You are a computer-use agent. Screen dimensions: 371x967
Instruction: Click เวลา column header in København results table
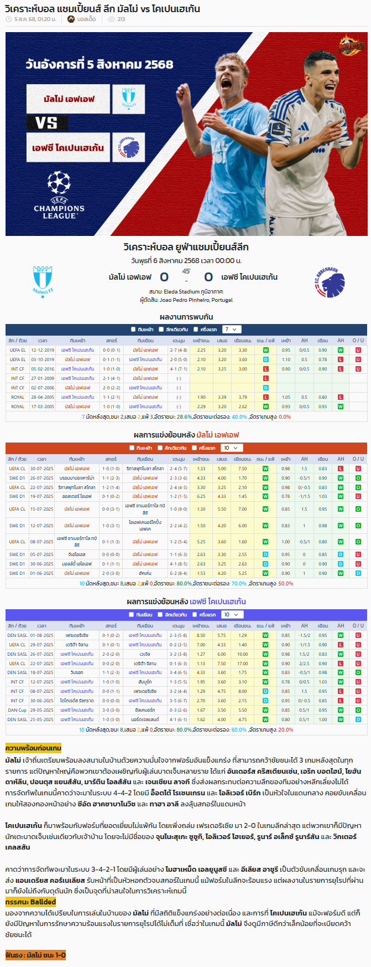click(42, 626)
